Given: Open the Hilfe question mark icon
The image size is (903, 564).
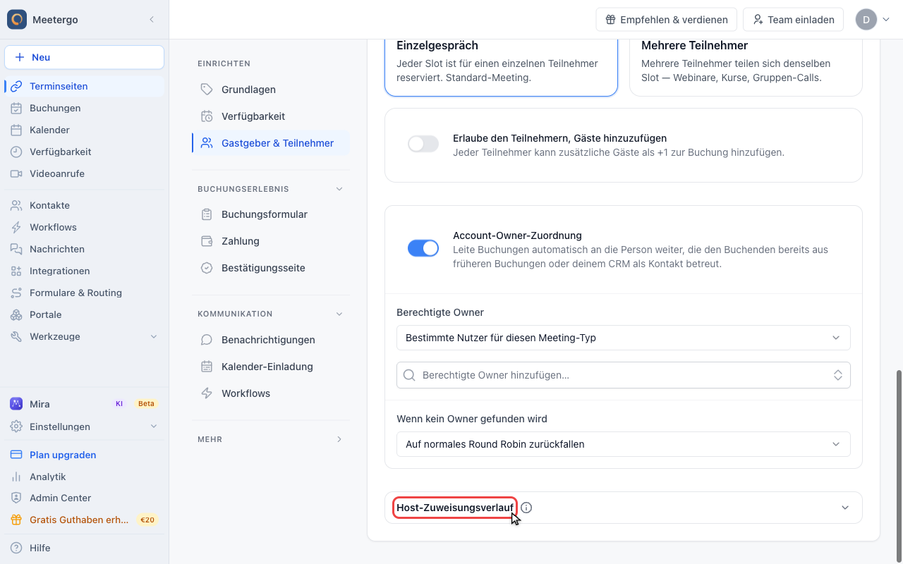Looking at the screenshot, I should point(16,548).
